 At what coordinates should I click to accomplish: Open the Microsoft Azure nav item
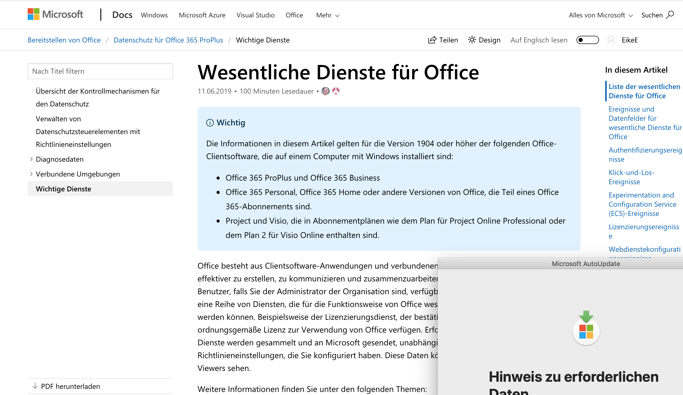pos(202,15)
